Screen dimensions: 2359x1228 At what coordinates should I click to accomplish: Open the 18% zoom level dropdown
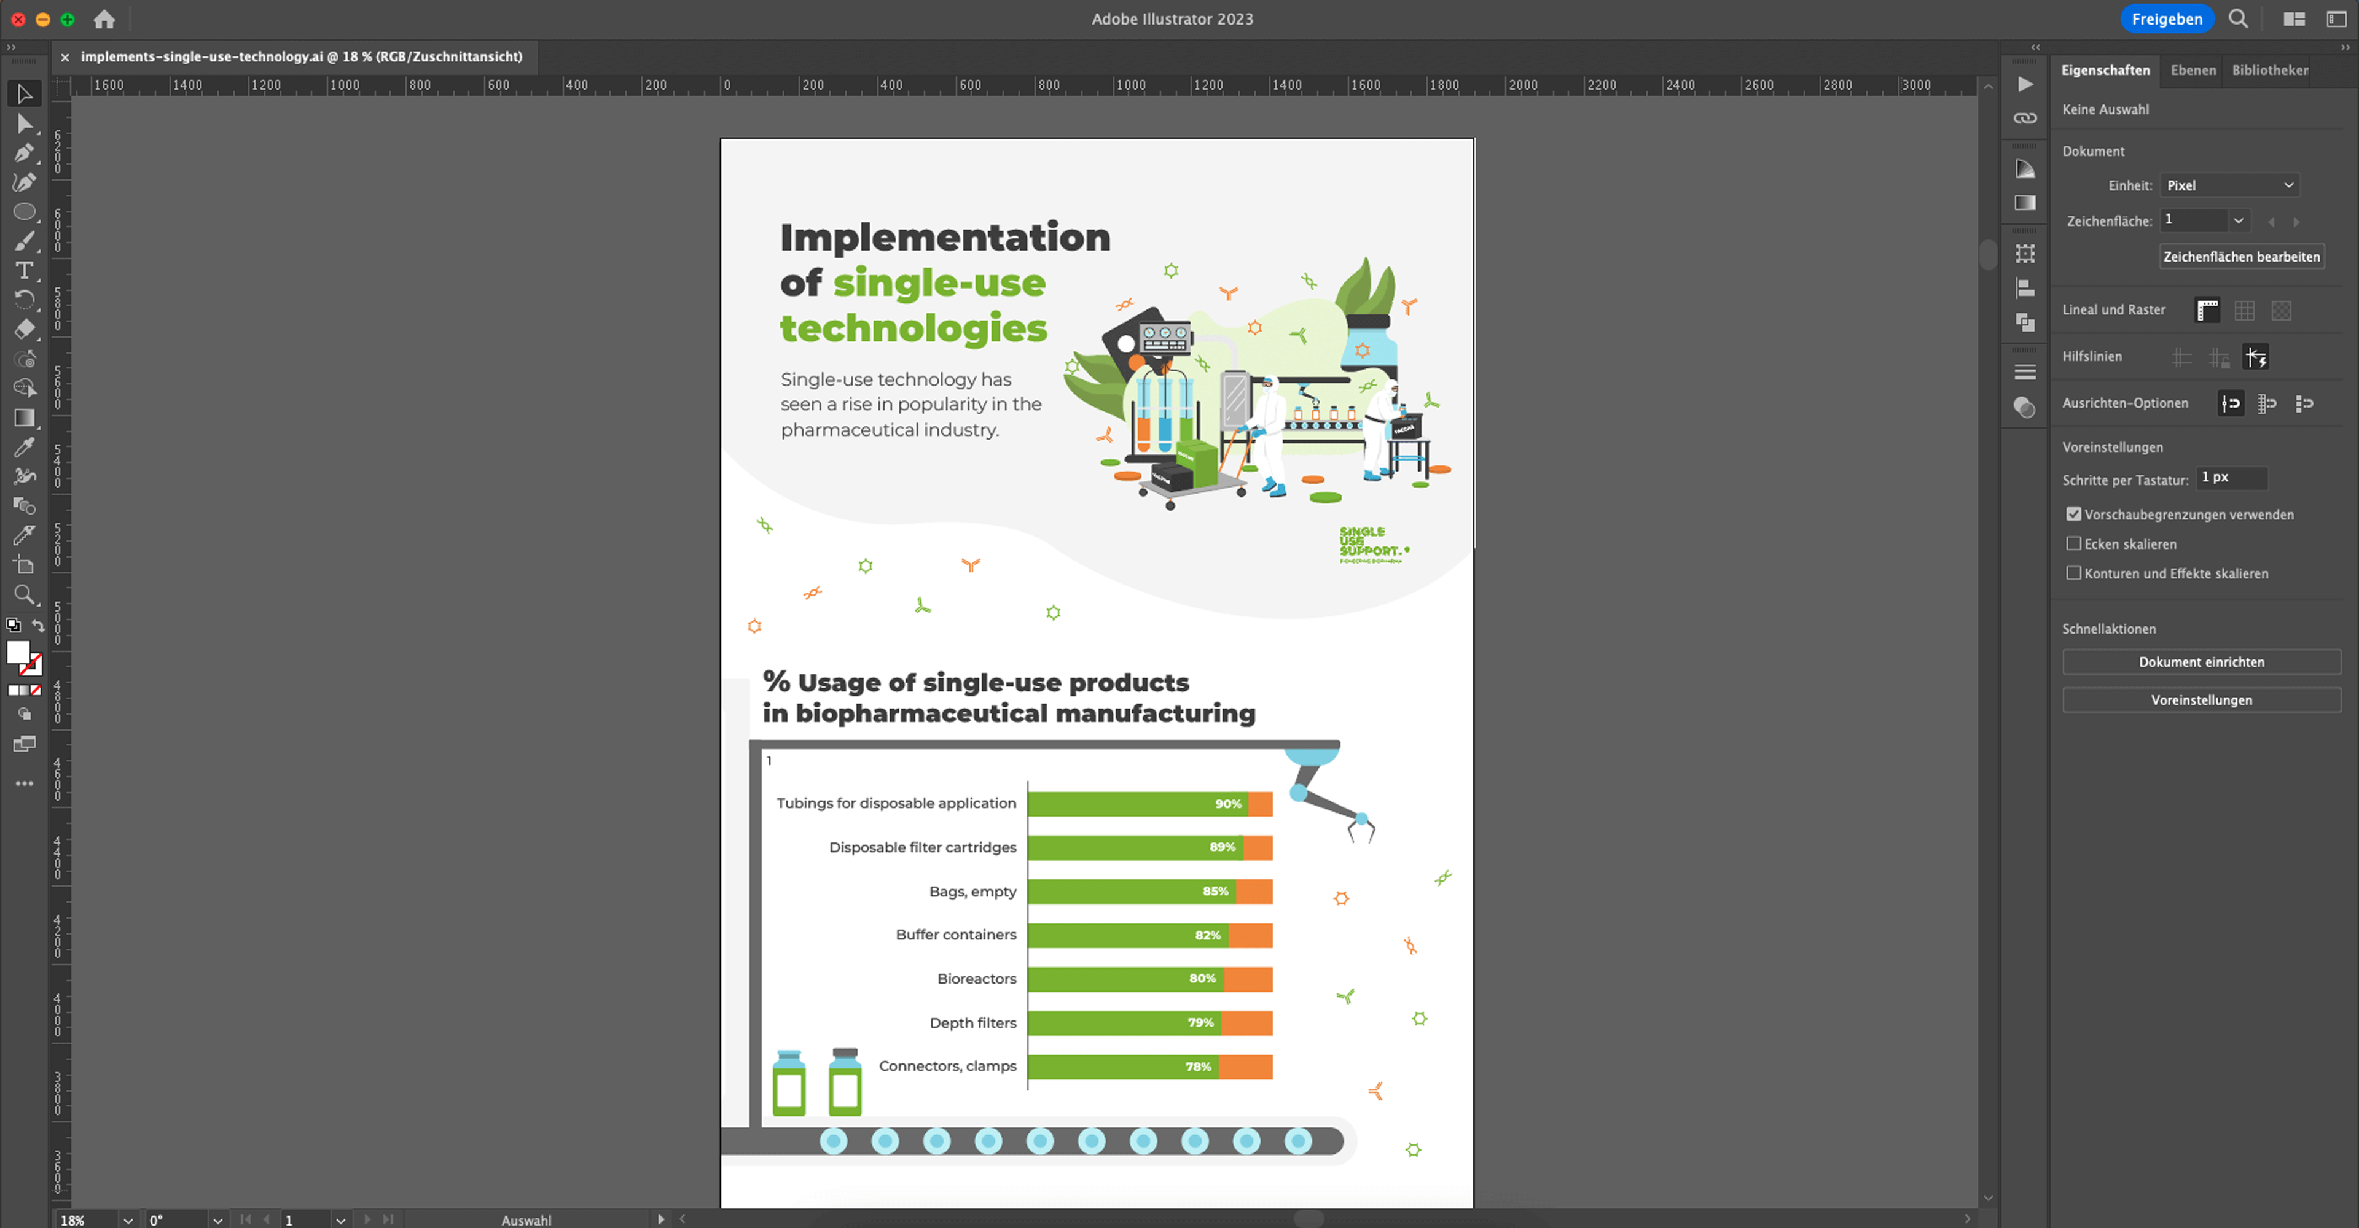tap(128, 1220)
